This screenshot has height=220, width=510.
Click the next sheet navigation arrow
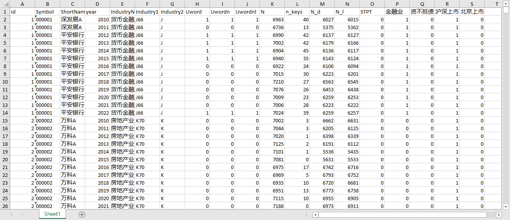[x=23, y=214]
